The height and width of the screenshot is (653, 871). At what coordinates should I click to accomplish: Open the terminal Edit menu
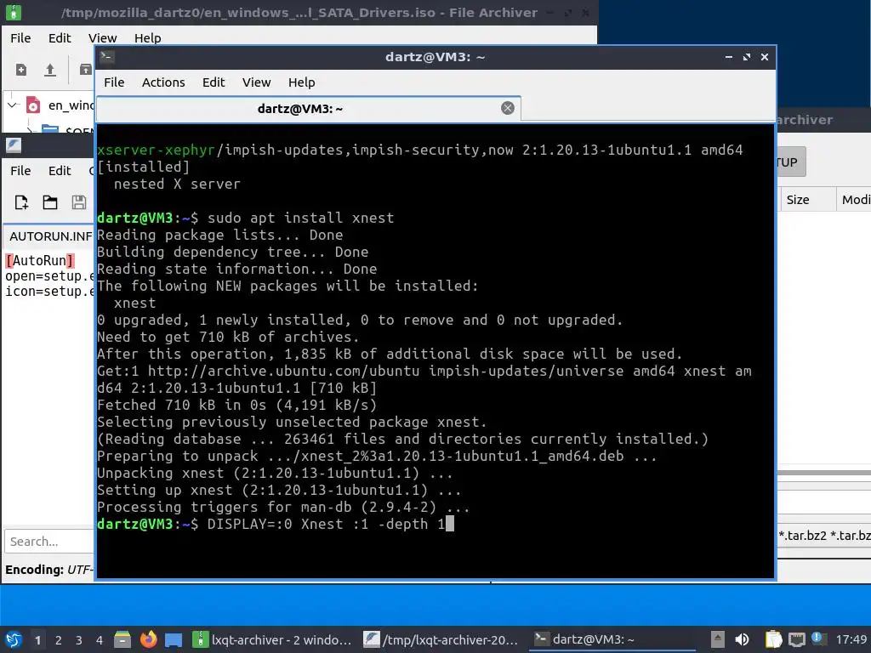[x=213, y=82]
